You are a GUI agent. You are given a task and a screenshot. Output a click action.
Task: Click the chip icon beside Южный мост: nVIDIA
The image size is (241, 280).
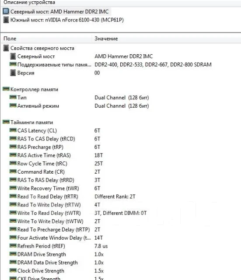[6, 20]
